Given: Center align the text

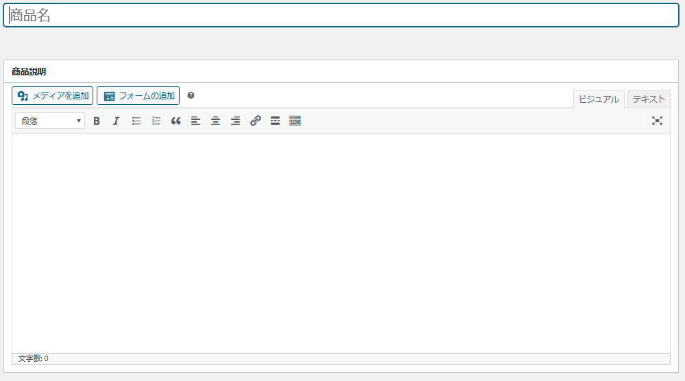Looking at the screenshot, I should (x=215, y=121).
